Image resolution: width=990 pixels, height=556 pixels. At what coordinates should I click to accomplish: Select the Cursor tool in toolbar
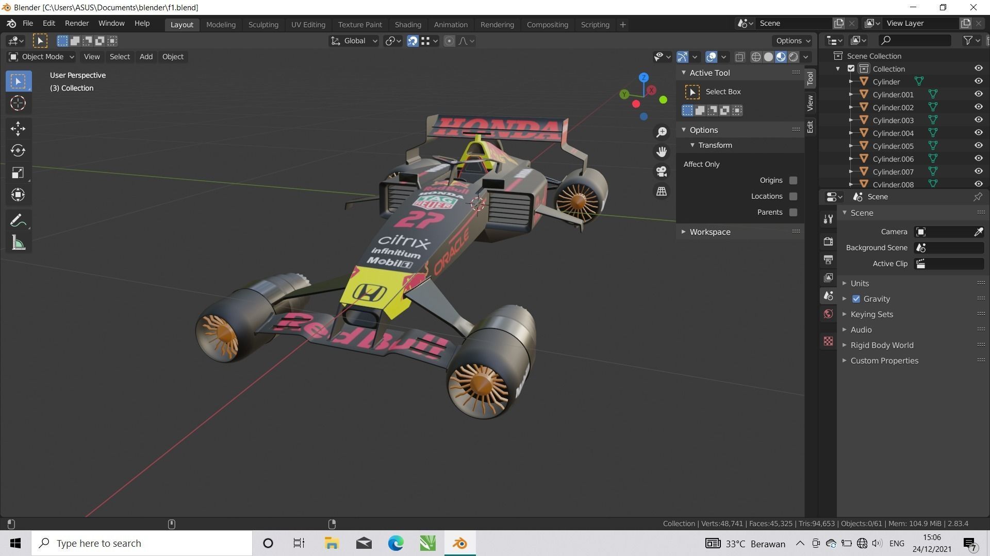tap(18, 103)
